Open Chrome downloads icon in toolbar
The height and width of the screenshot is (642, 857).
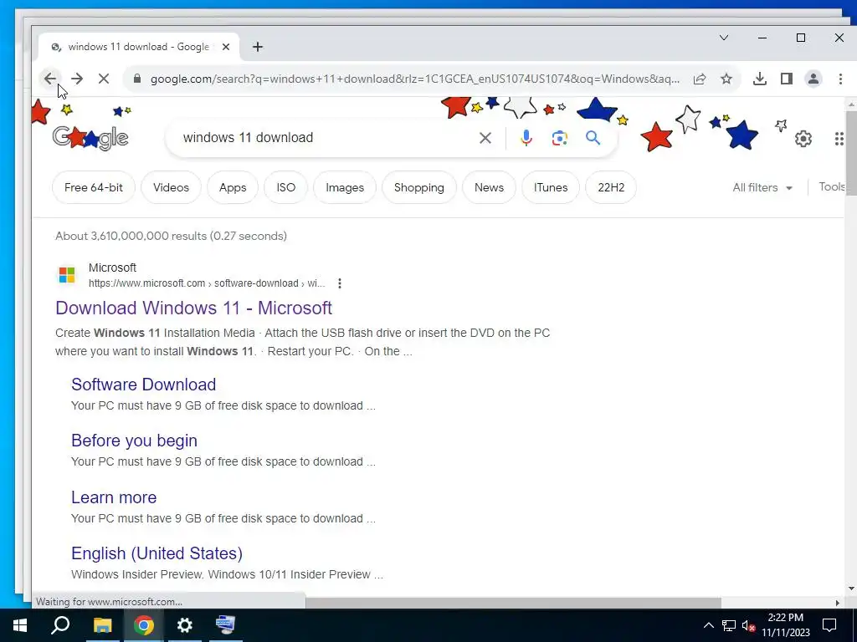(759, 79)
